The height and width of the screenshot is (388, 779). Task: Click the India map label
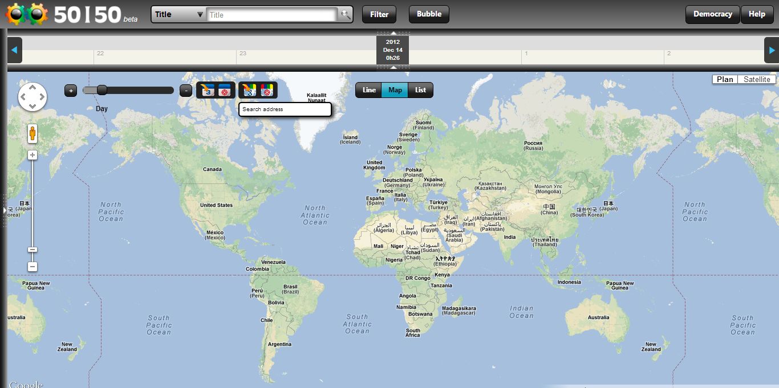click(x=509, y=237)
